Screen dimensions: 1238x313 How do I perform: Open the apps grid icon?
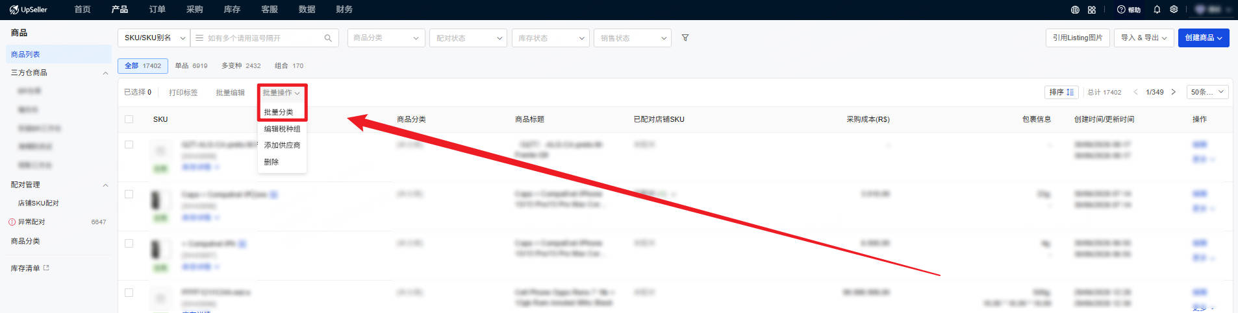click(1092, 10)
